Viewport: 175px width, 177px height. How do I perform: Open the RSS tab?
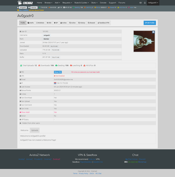coord(49,23)
